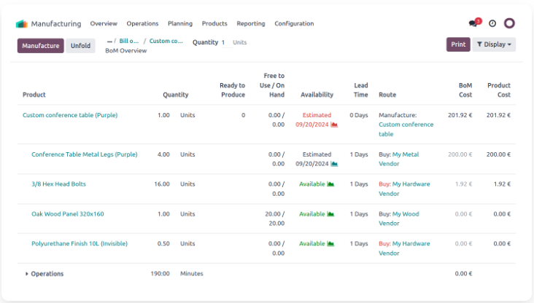Click forecast chart icon beside Hex Head Bolts availability
This screenshot has height=303, width=534.
click(x=330, y=184)
